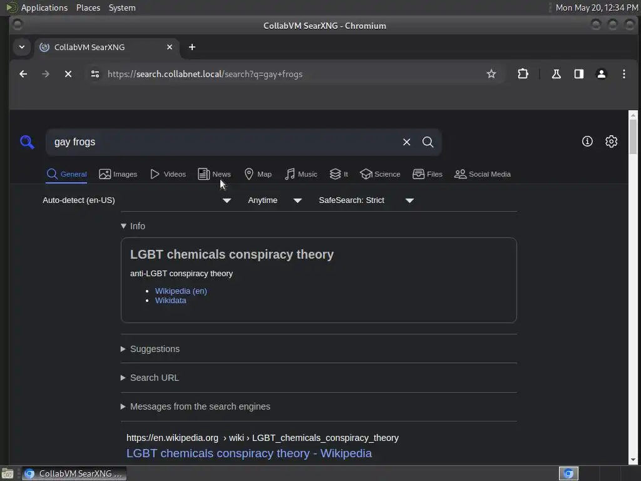
Task: Clear the search query with X icon
Action: tap(406, 142)
